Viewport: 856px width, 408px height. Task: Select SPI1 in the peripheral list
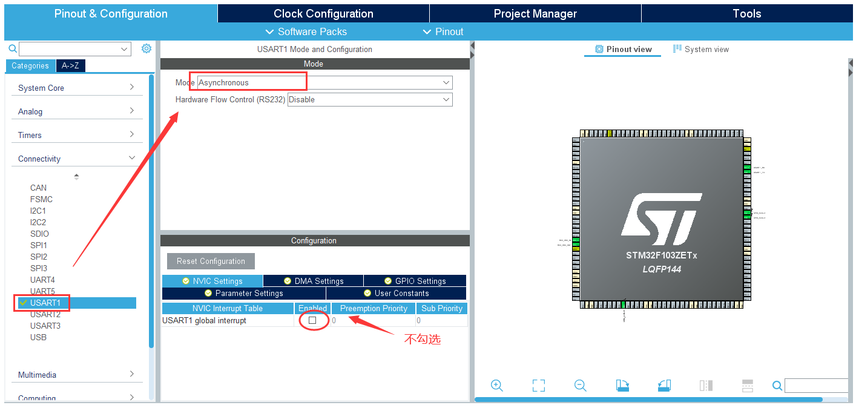click(x=39, y=245)
